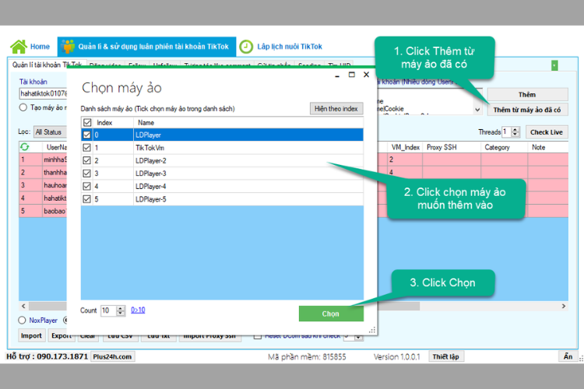Image resolution: width=584 pixels, height=389 pixels.
Task: Select the LDPlayer-4 name cell
Action: [x=248, y=186]
